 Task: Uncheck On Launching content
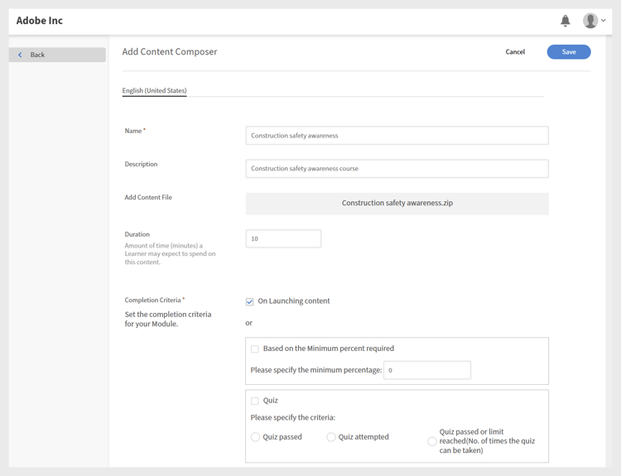click(x=249, y=302)
